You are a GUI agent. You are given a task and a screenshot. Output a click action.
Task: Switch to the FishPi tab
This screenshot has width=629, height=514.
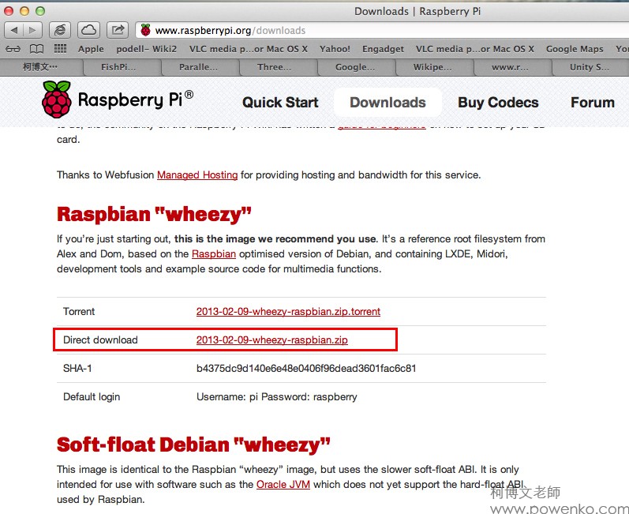(x=122, y=67)
